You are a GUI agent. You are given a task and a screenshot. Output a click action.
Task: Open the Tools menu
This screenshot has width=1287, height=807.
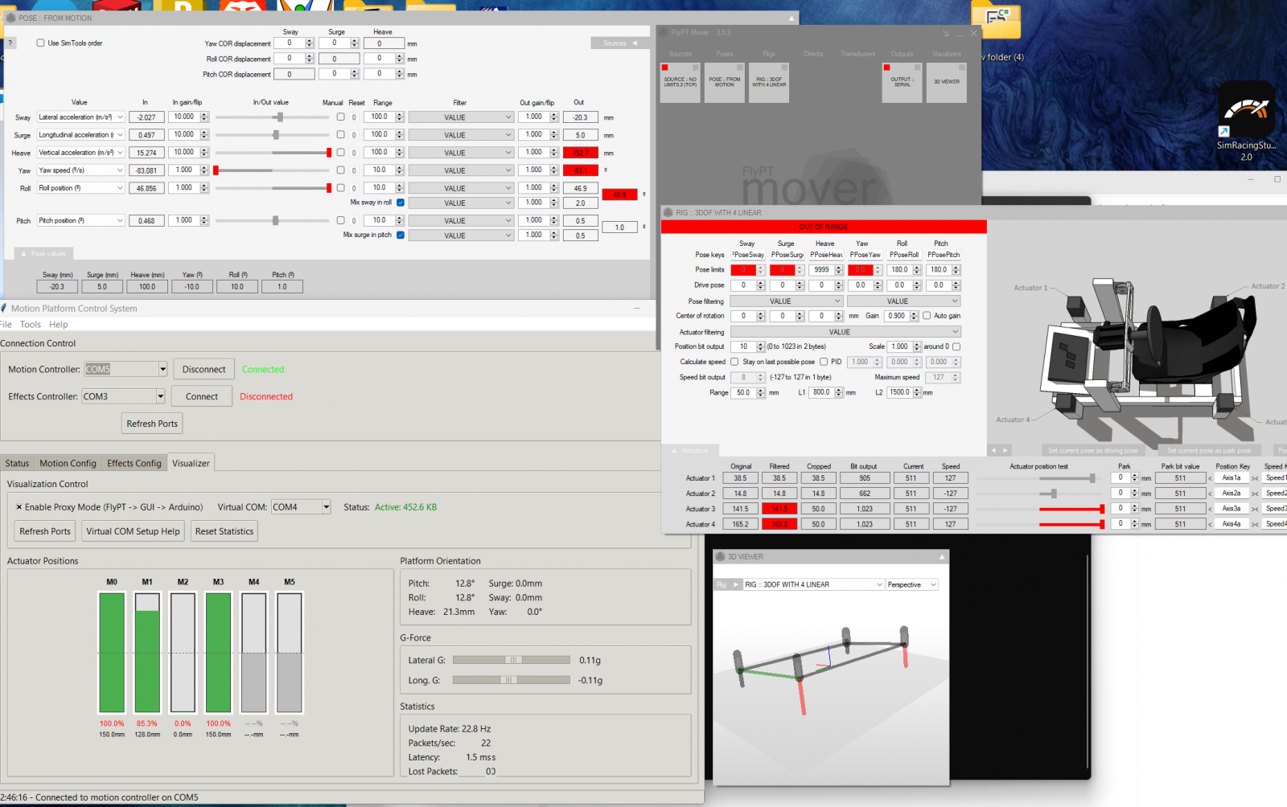[31, 325]
